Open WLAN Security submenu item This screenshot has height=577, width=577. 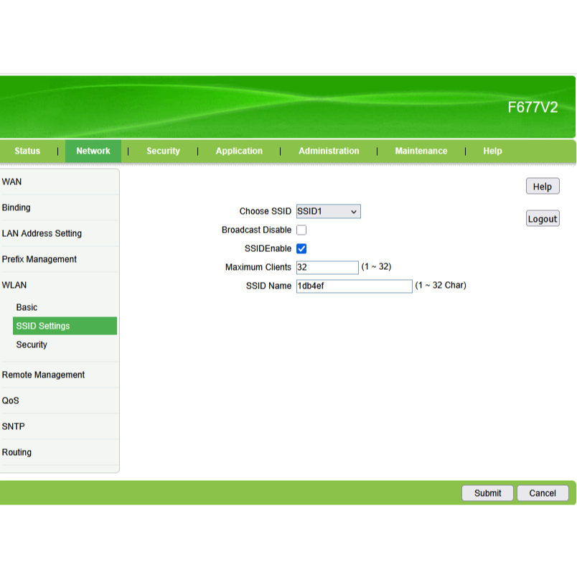32,344
